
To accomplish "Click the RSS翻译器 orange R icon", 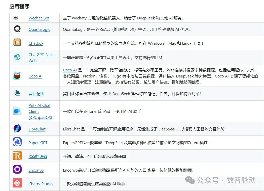I will tap(17, 156).
